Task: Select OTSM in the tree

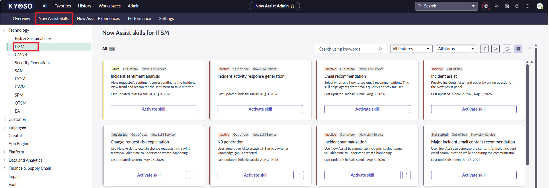Action: click(21, 103)
